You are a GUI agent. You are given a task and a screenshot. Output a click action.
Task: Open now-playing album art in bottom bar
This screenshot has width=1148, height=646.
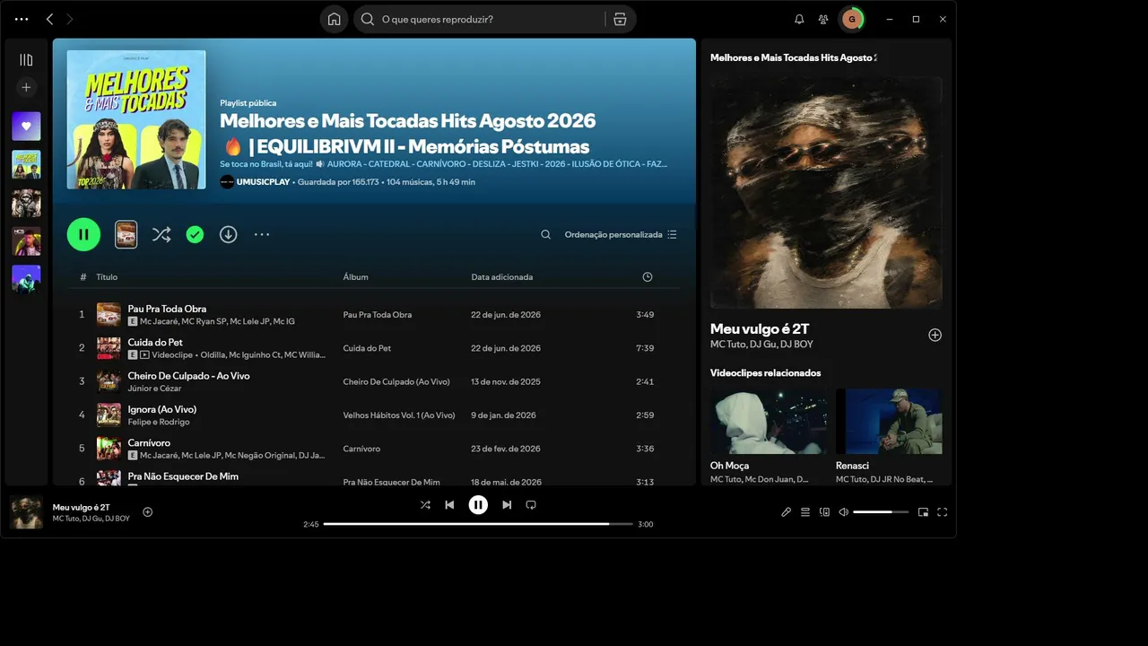click(x=26, y=512)
